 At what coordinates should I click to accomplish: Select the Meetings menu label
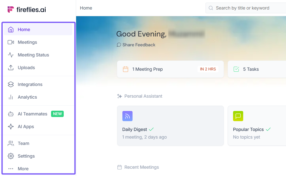click(x=27, y=42)
